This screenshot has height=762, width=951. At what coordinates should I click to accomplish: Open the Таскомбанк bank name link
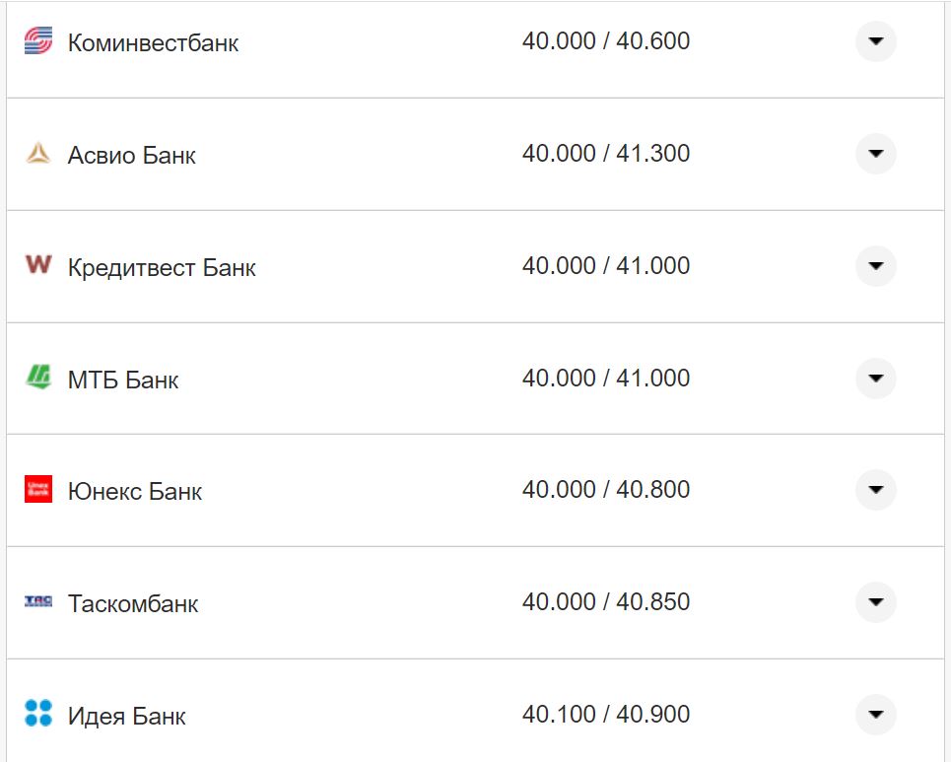click(x=133, y=603)
